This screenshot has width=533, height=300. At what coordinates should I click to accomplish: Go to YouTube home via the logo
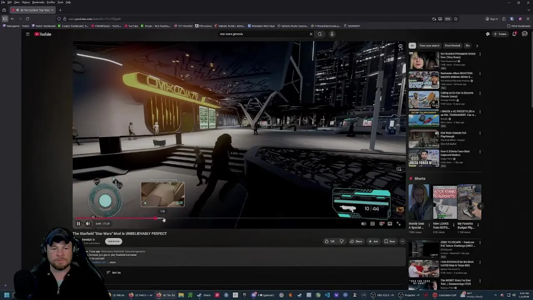click(43, 34)
